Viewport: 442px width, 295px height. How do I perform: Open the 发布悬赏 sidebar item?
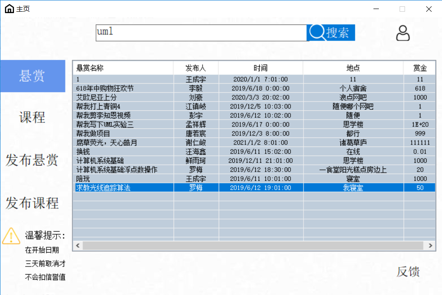coord(32,160)
